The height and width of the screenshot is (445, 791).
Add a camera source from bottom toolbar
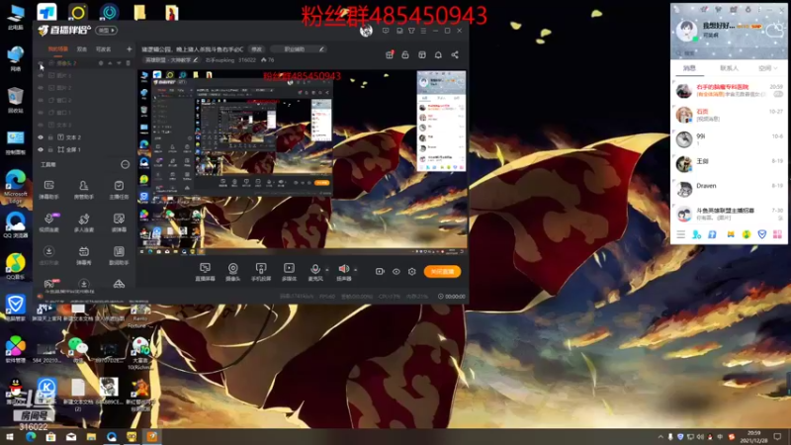232,271
